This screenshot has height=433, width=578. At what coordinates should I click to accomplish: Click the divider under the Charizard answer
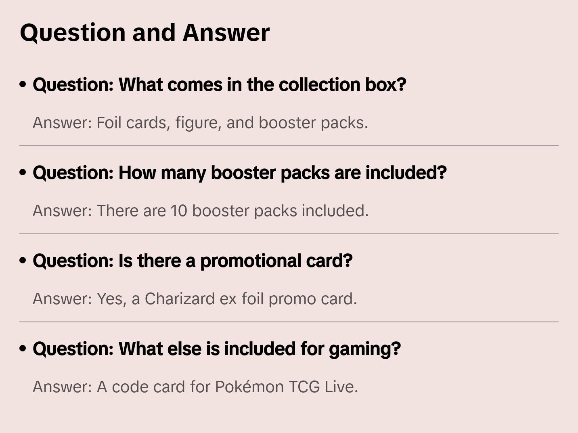point(289,322)
